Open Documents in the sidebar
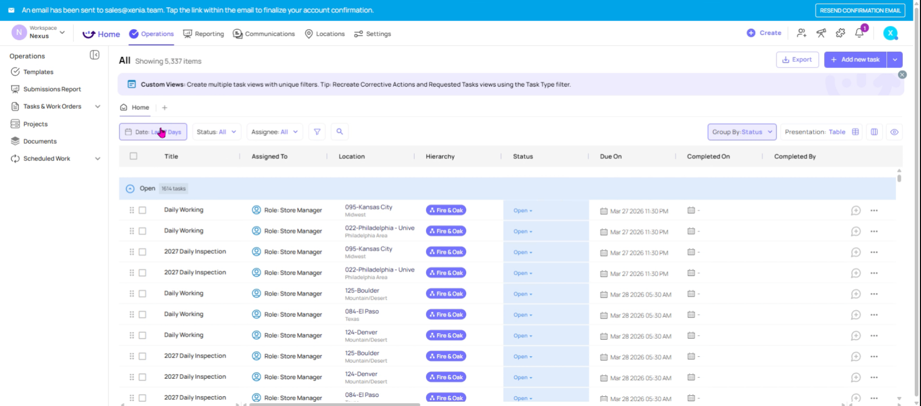Screen dimensions: 921x406 coord(40,141)
